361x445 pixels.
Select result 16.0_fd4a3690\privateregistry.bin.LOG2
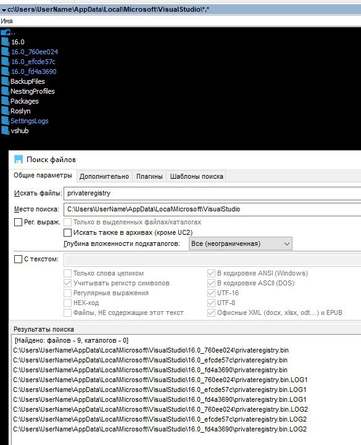tap(160, 429)
